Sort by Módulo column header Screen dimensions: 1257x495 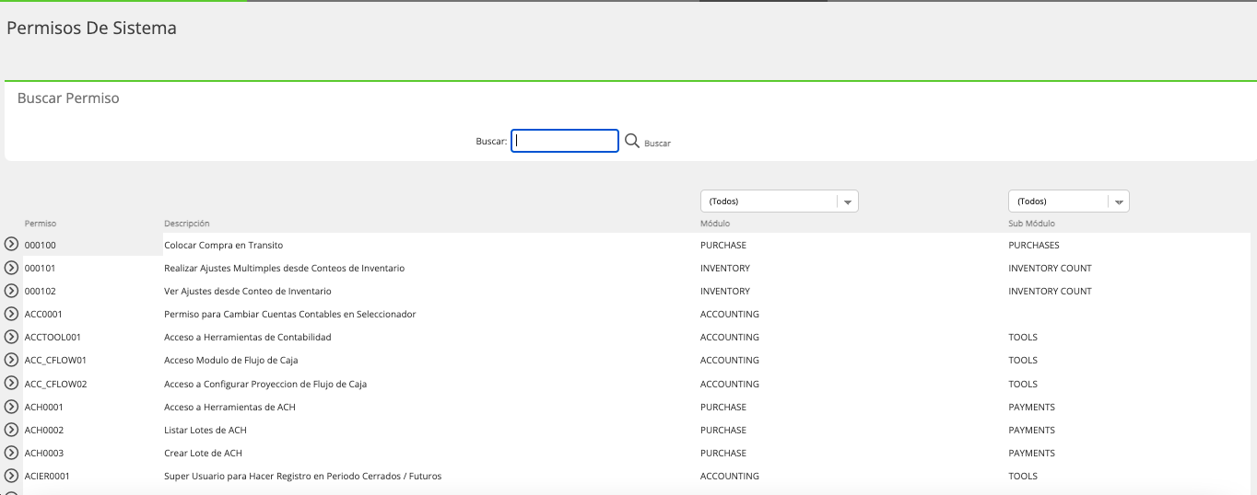(x=715, y=224)
